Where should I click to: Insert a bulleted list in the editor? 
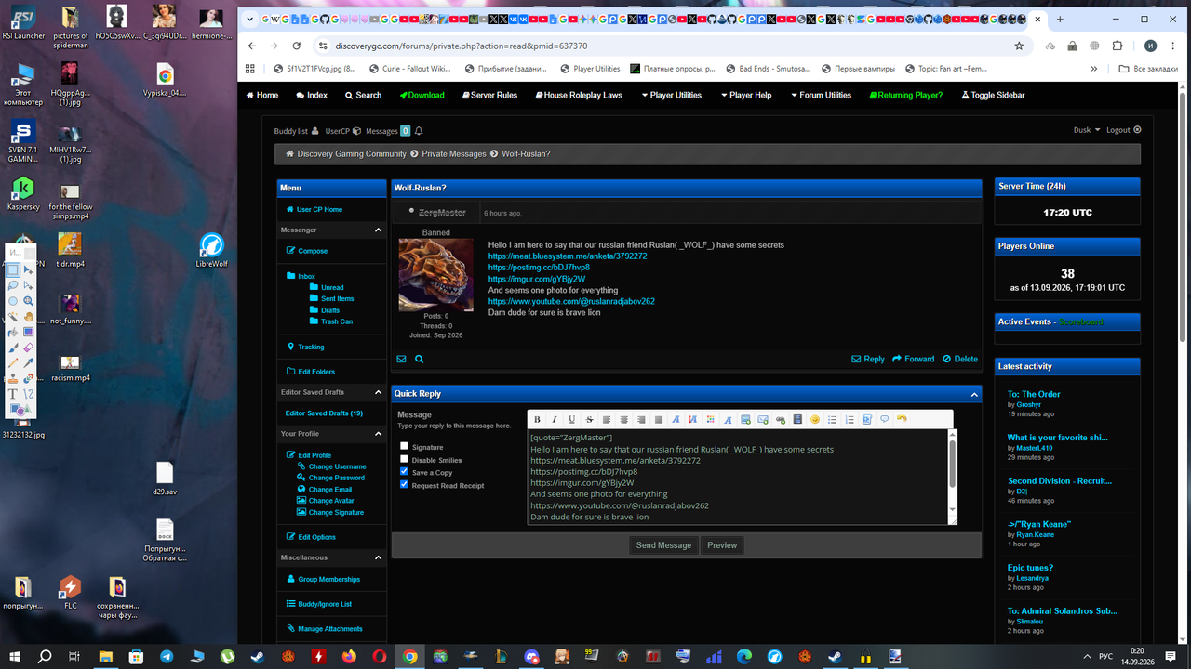tap(832, 420)
